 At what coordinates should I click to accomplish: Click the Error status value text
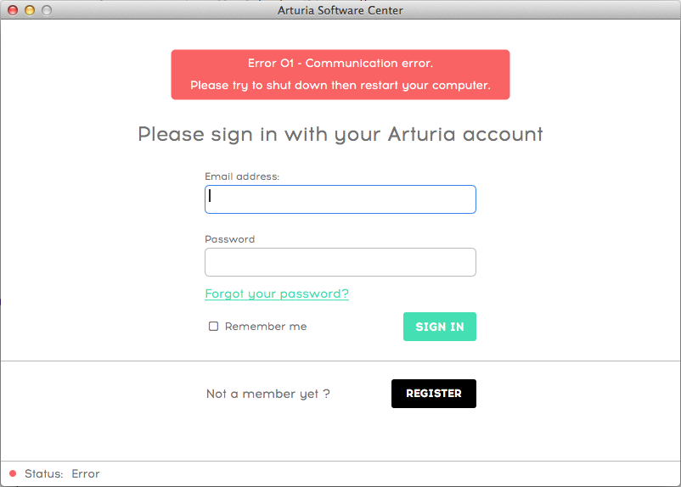pyautogui.click(x=86, y=473)
